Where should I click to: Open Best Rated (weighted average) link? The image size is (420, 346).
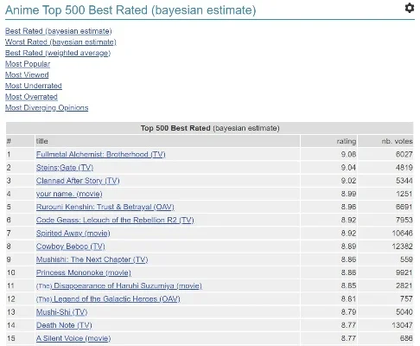58,53
